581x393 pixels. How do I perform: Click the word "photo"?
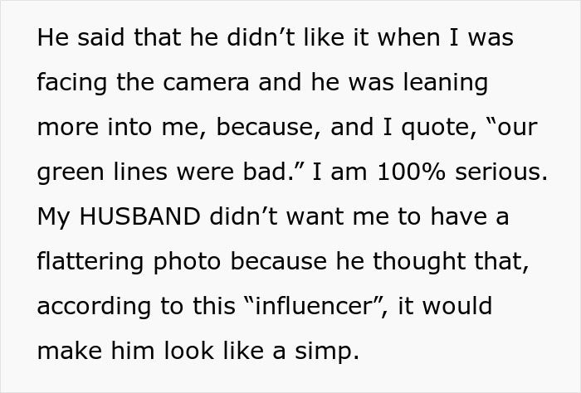point(183,262)
